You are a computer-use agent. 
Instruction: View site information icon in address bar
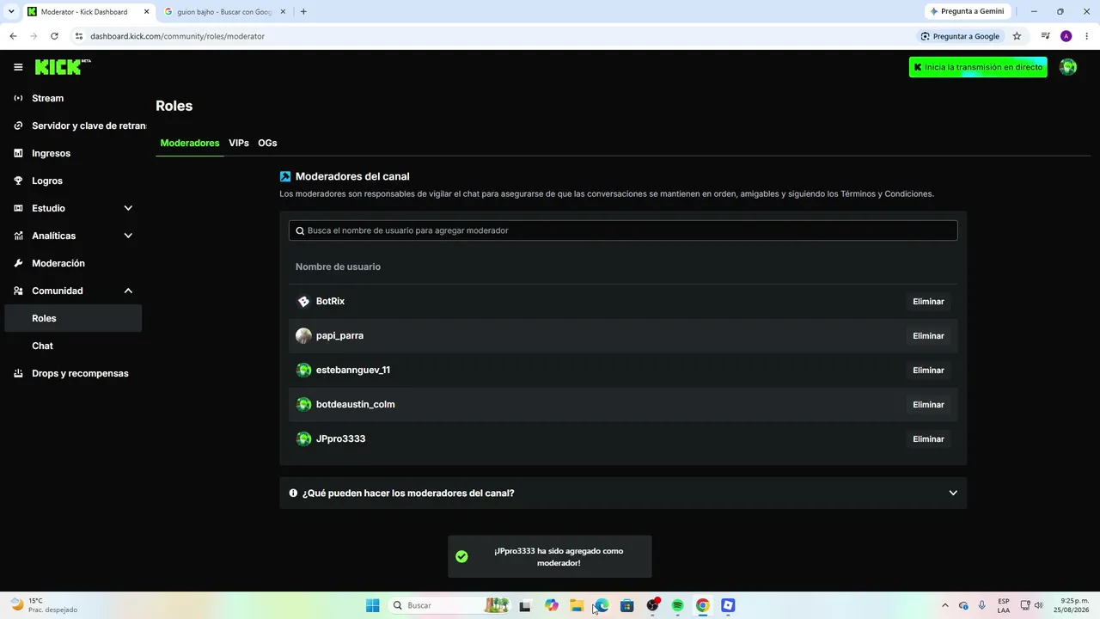79,36
